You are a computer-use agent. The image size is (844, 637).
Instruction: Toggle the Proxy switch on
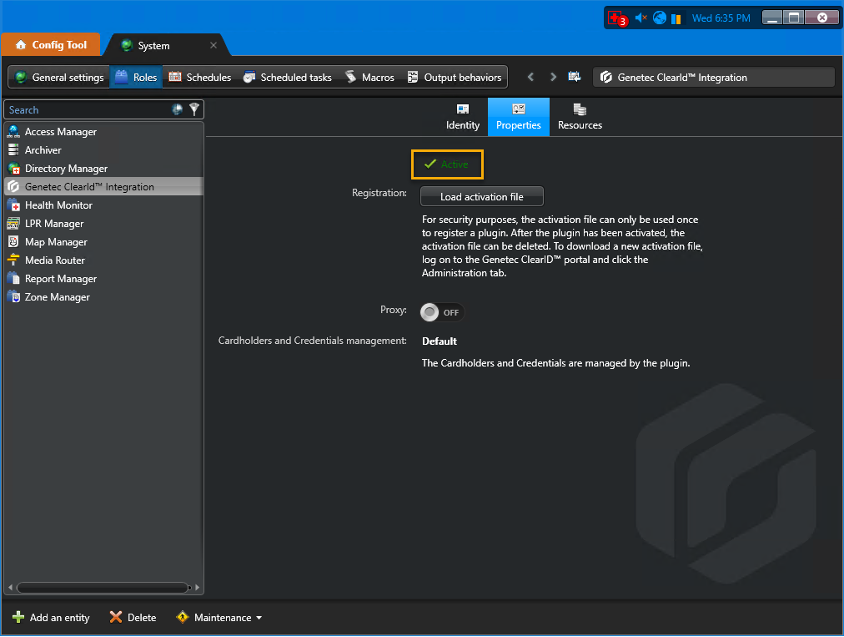point(441,312)
